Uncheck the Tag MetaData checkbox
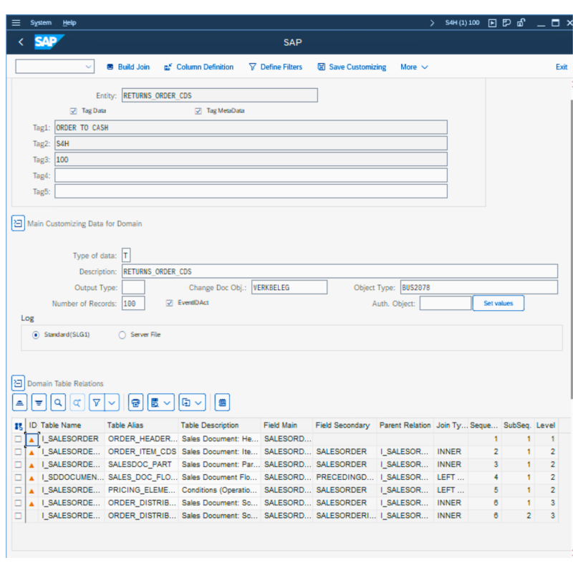 [198, 111]
